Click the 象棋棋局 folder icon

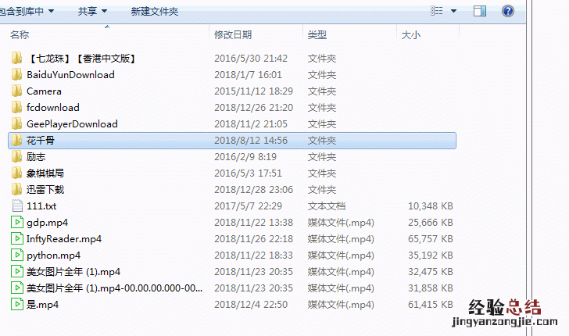click(16, 173)
